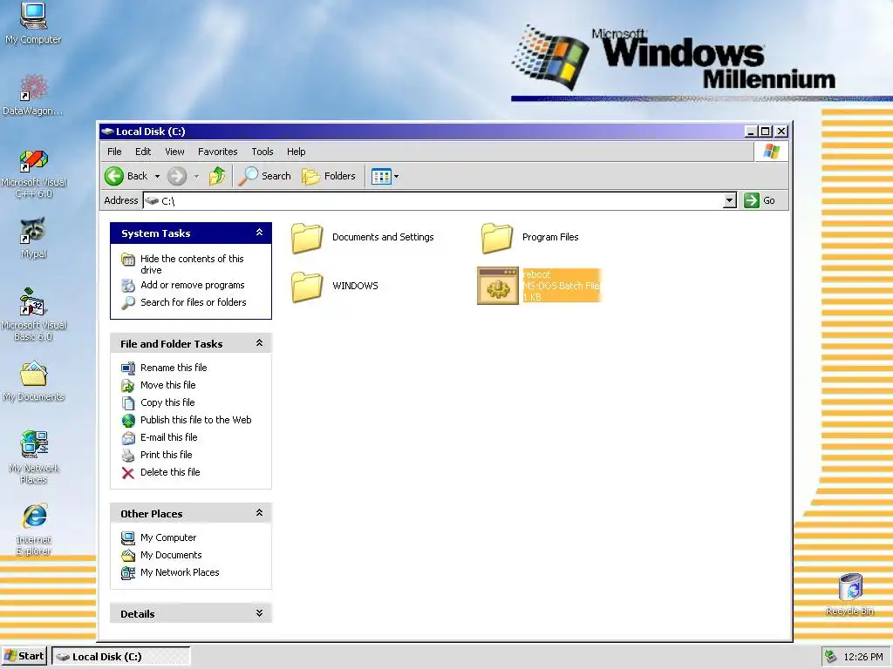Click Hide the contents of this drive

click(192, 264)
